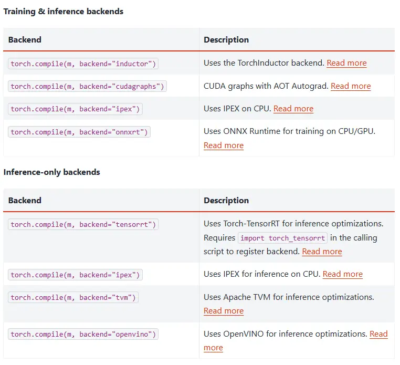Click the 'Training & inference backends' heading
400x365 pixels.
pyautogui.click(x=64, y=11)
